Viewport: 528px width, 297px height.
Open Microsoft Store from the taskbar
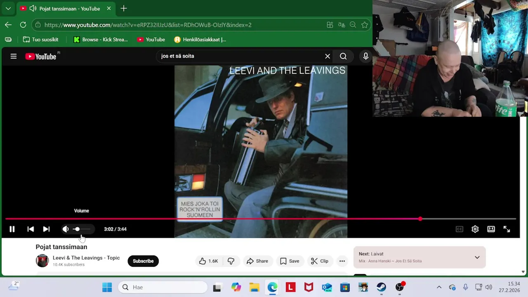[345, 287]
